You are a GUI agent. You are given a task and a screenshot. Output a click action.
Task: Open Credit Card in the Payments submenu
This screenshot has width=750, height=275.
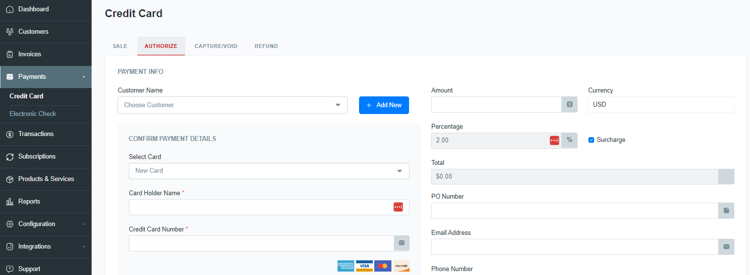tap(26, 96)
